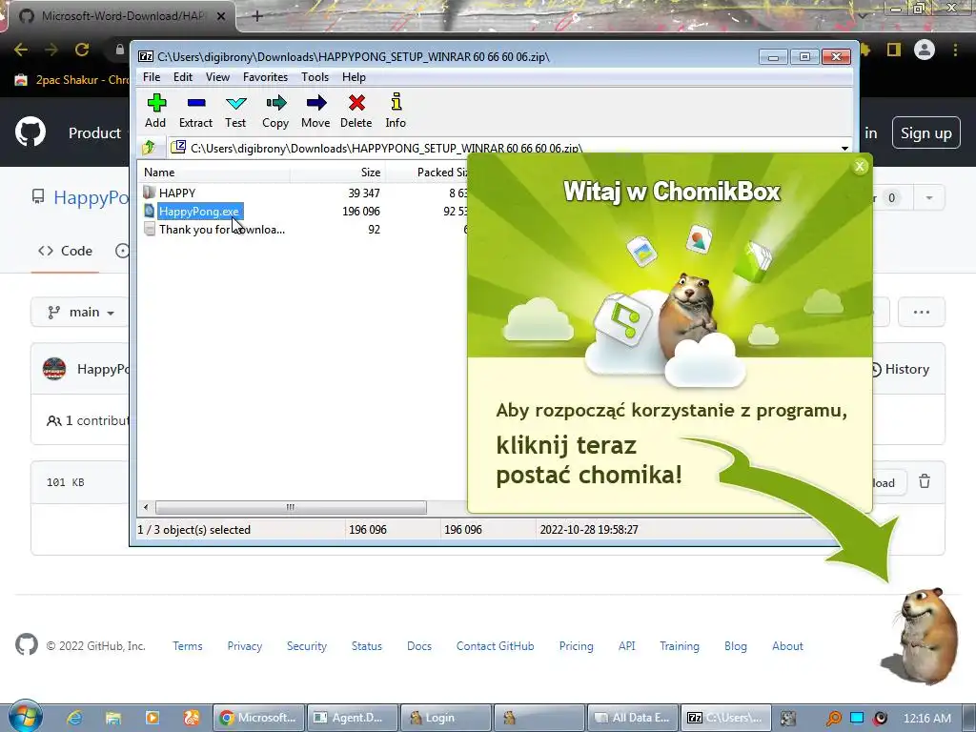Image resolution: width=976 pixels, height=732 pixels.
Task: Close the Microsoft-Word-Download Chrome tab
Action: pos(221,16)
